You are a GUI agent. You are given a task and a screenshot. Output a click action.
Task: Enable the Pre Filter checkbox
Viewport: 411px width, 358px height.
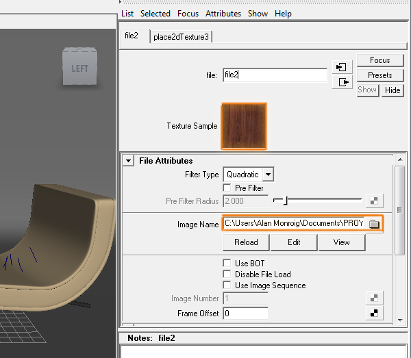coord(227,188)
